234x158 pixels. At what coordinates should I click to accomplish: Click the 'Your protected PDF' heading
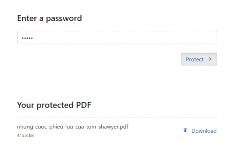coord(54,105)
